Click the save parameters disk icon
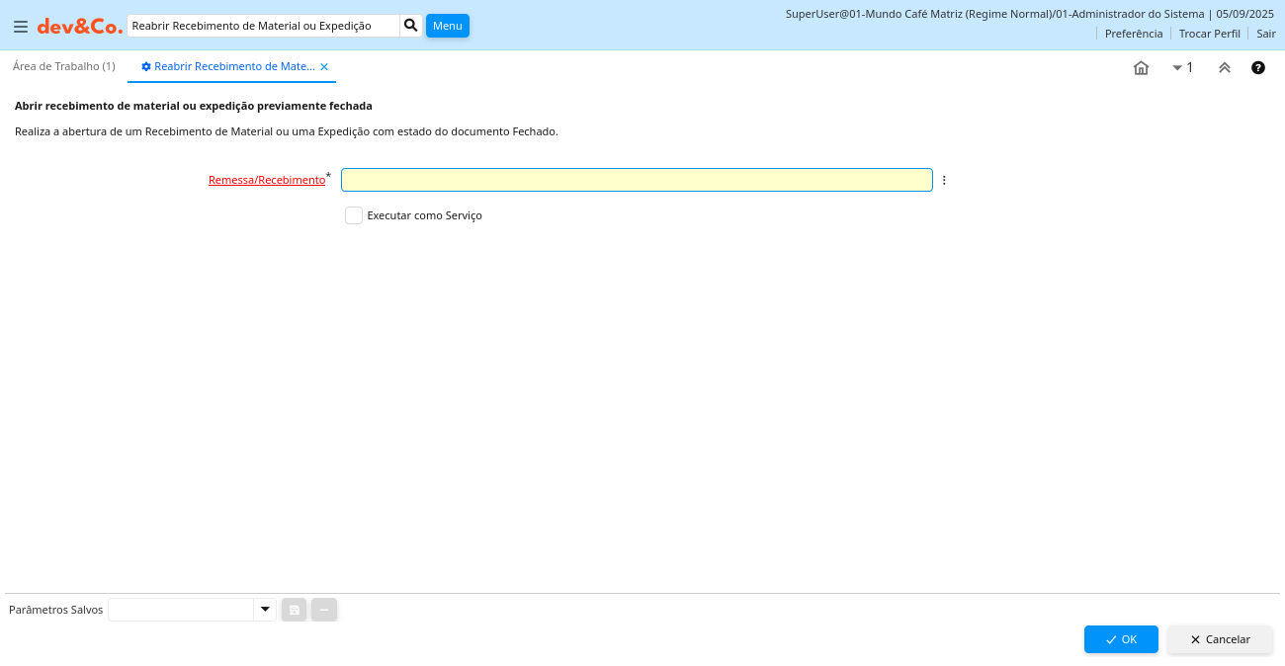Image resolution: width=1285 pixels, height=666 pixels. coord(294,610)
